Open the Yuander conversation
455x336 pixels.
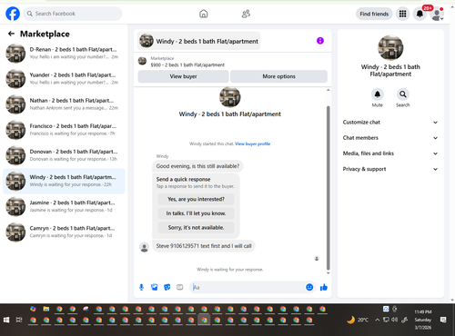point(64,79)
